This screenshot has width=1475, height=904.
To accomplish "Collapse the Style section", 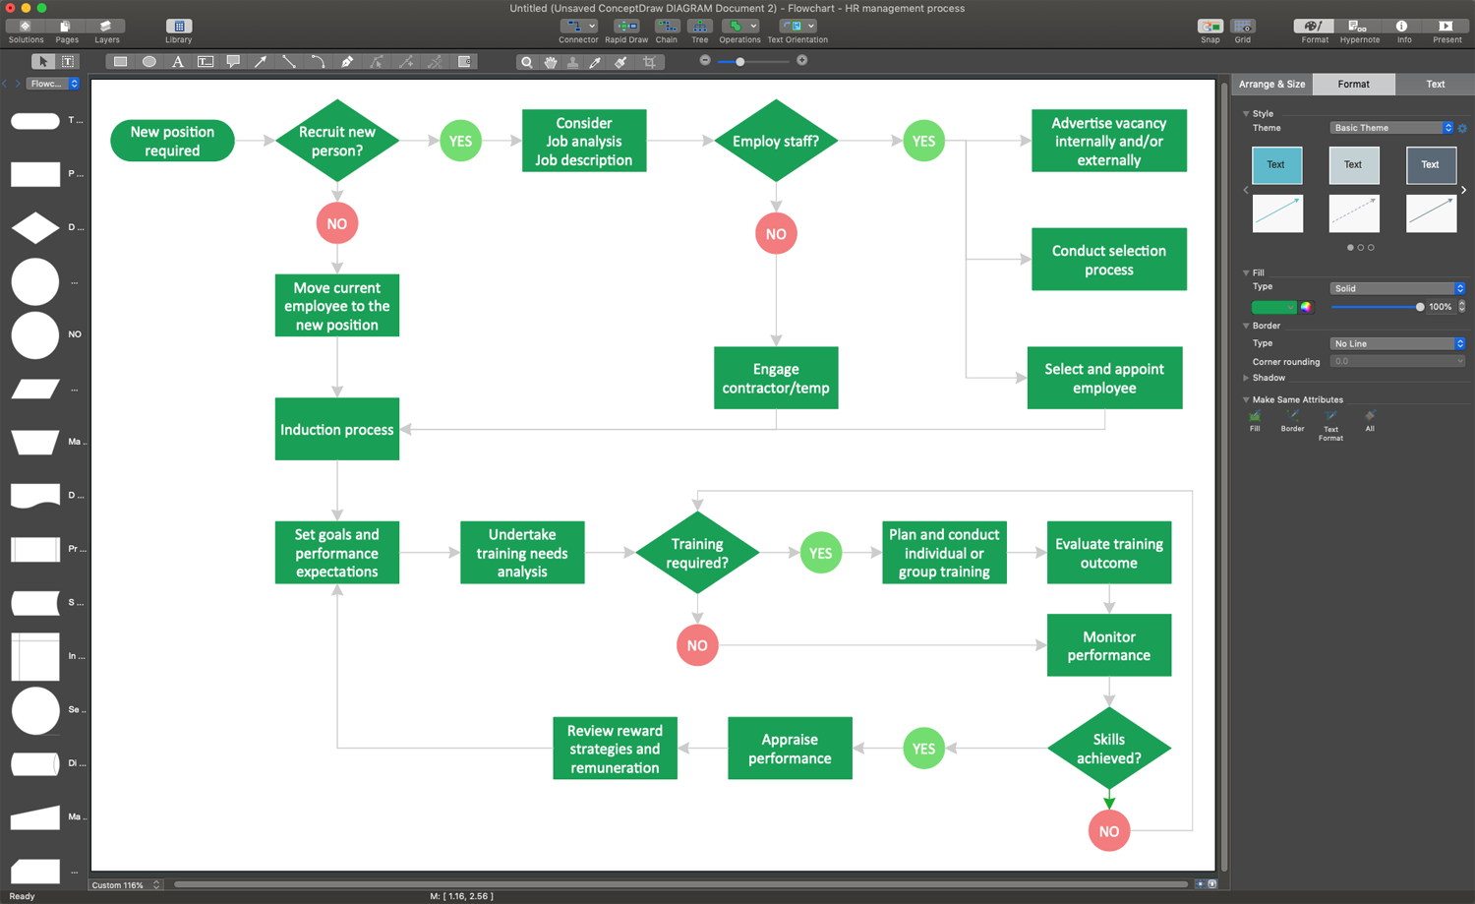I will pyautogui.click(x=1246, y=114).
